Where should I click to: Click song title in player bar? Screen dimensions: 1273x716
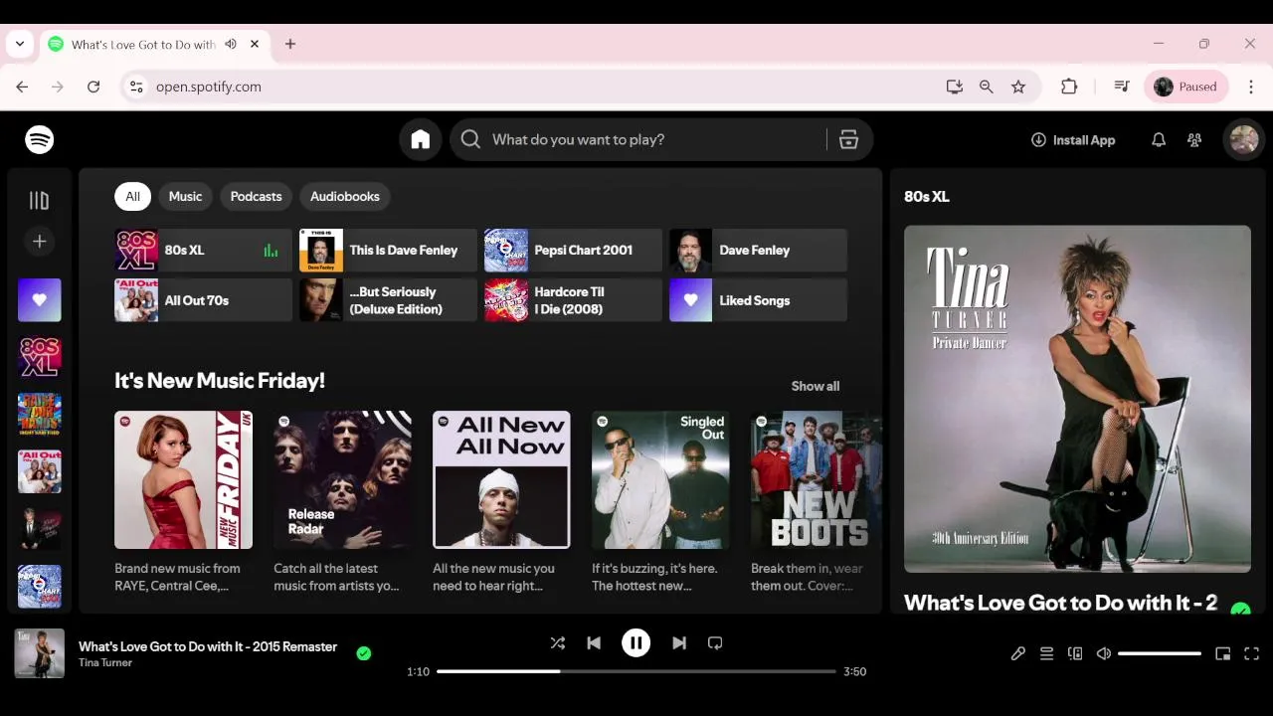(x=208, y=646)
